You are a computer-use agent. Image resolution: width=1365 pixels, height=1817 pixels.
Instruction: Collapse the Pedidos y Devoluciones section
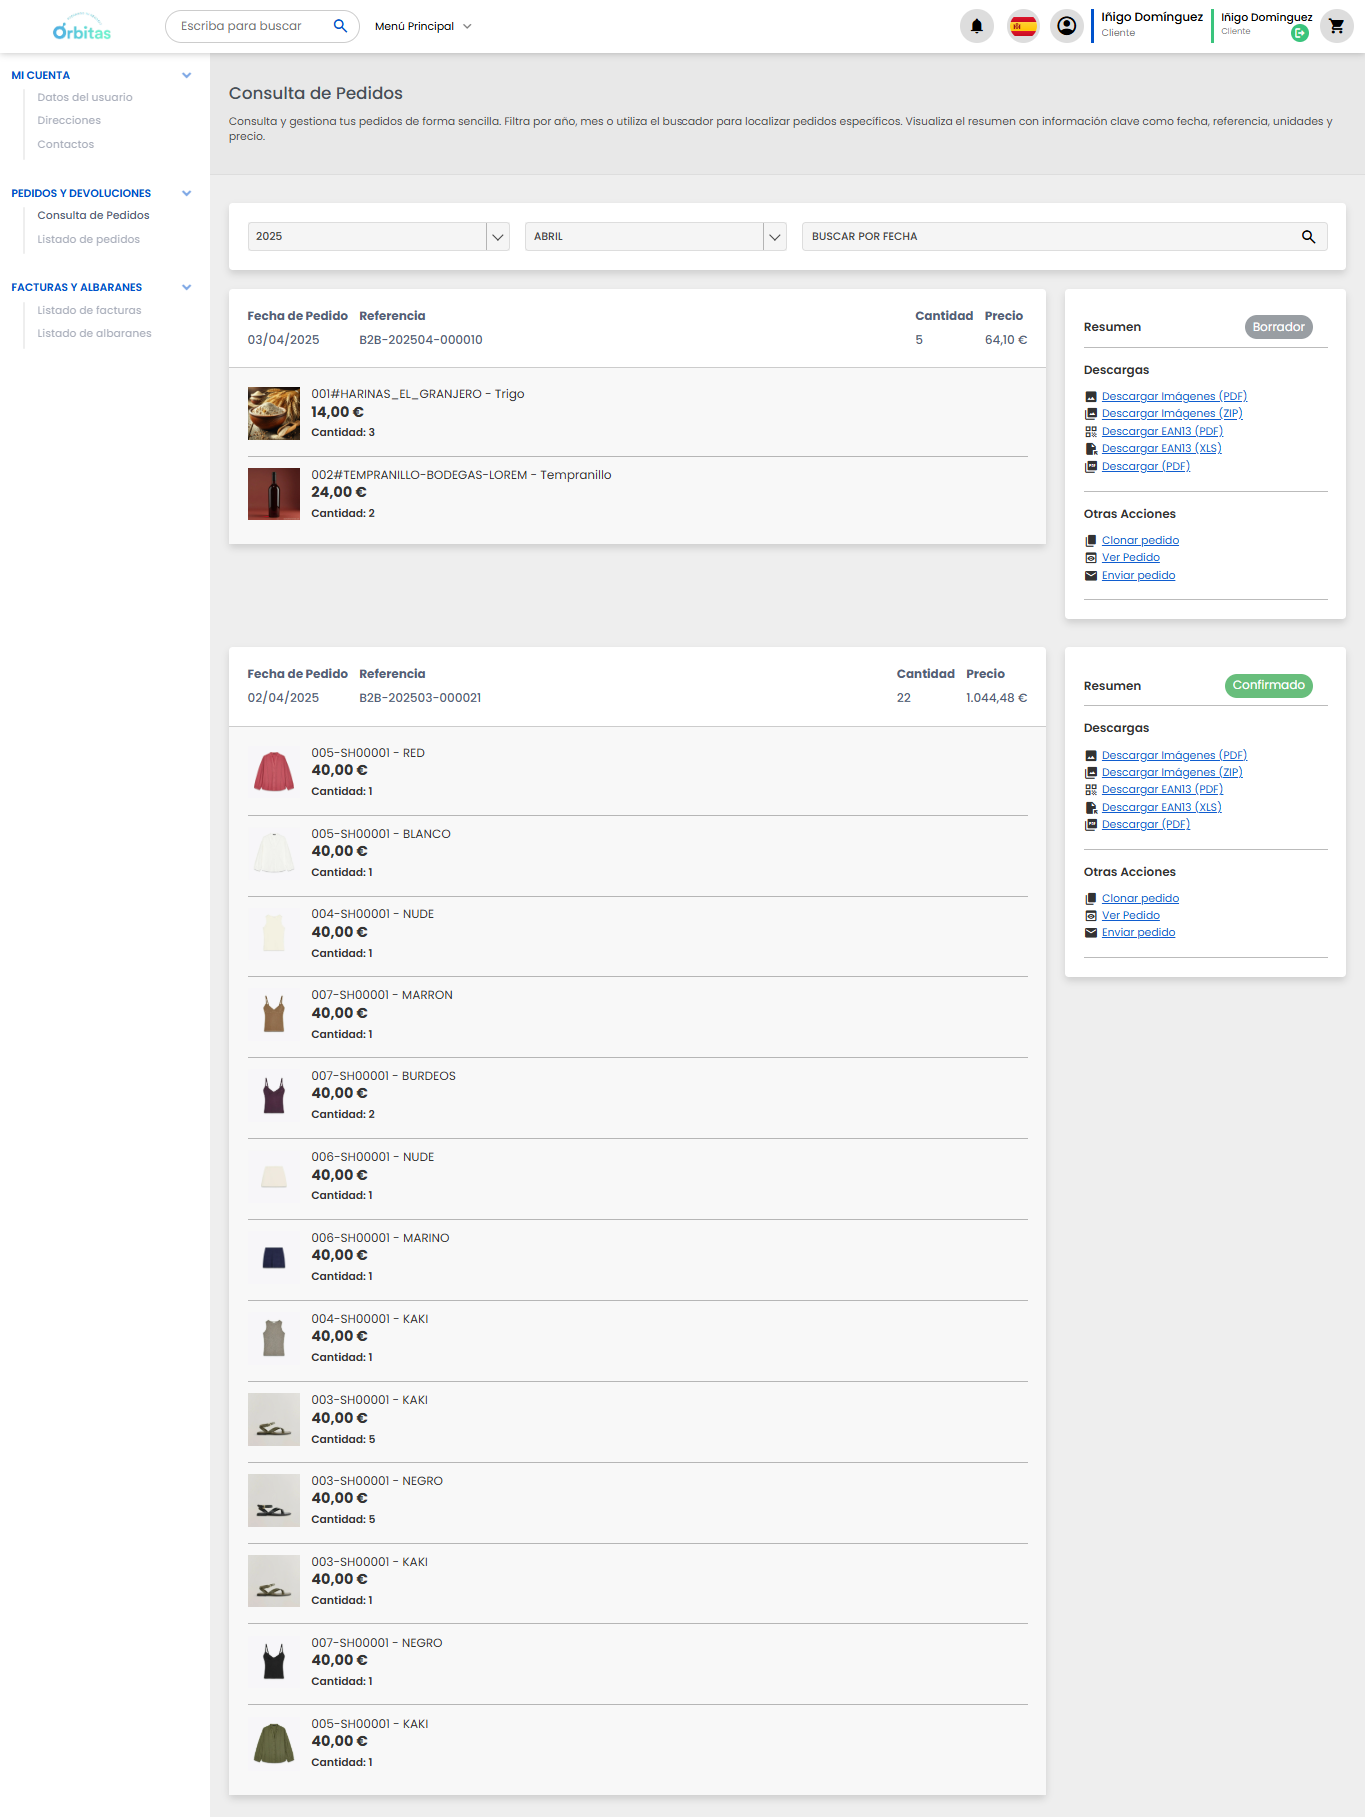pos(186,194)
